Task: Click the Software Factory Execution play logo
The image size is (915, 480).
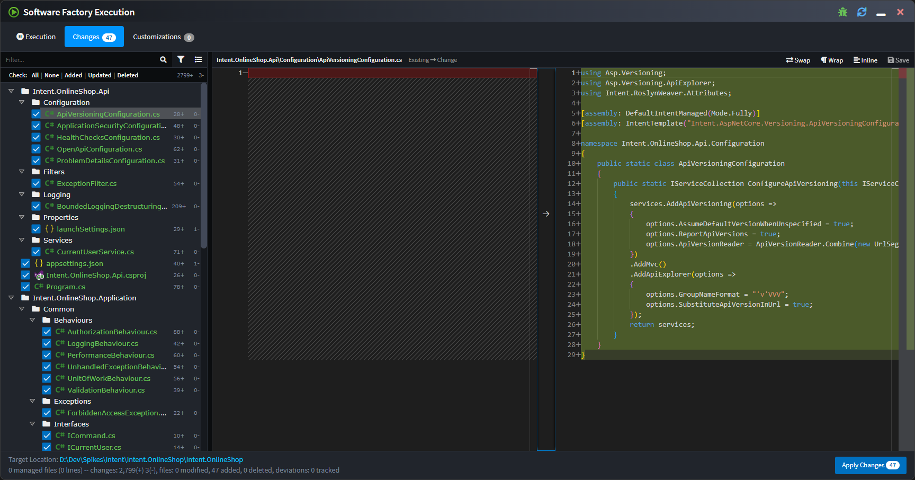Action: point(14,12)
